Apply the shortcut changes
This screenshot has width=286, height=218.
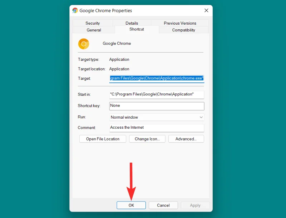pos(195,205)
